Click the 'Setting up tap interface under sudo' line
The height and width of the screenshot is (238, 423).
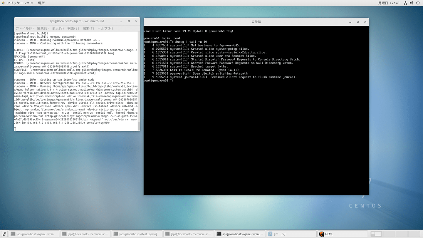[x=54, y=80]
